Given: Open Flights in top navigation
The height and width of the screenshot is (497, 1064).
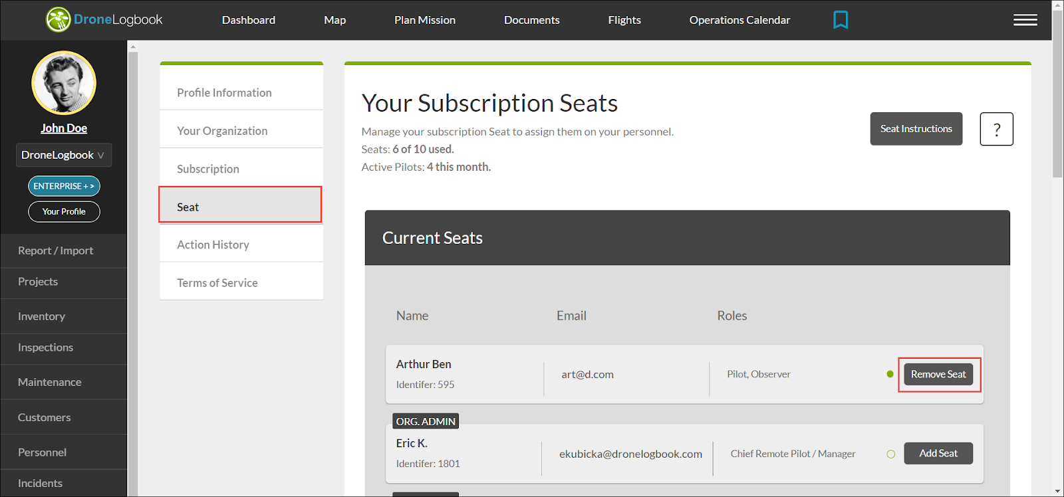Looking at the screenshot, I should pos(624,20).
